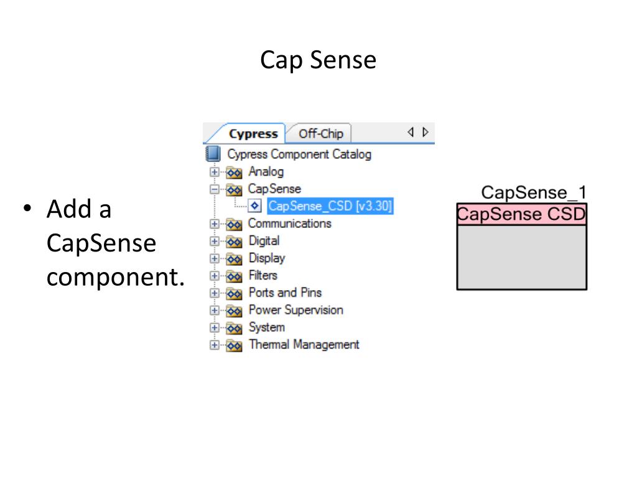Click the Power Supervision folder icon
The height and width of the screenshot is (477, 637).
coord(234,311)
